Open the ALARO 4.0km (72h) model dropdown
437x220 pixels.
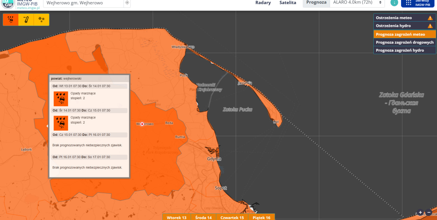tap(357, 3)
